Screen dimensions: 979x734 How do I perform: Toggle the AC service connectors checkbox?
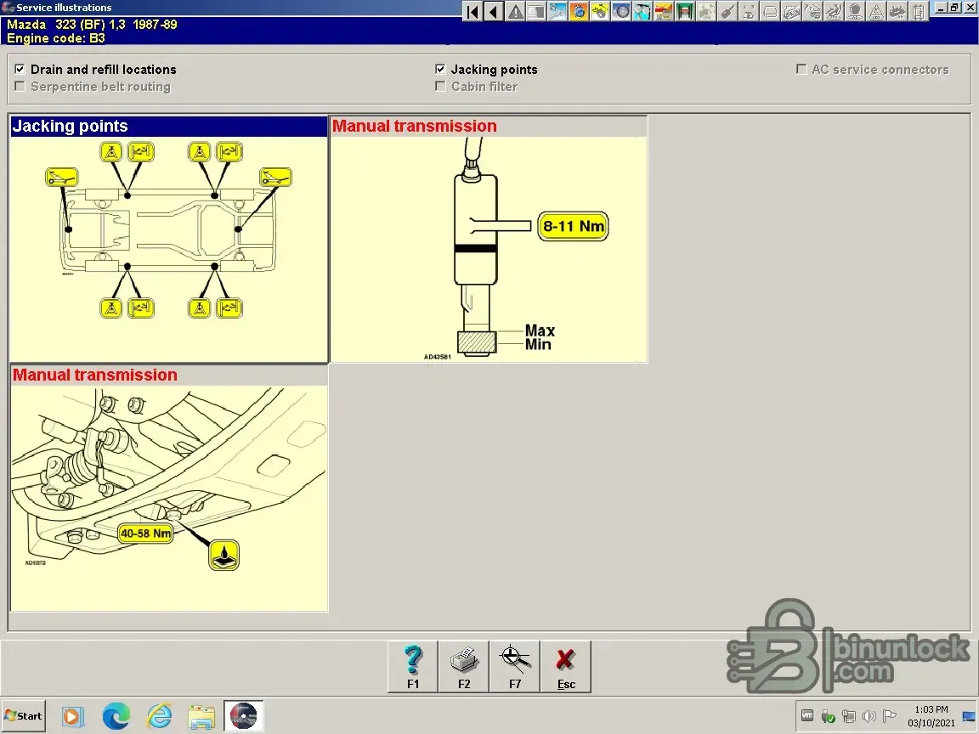pyautogui.click(x=801, y=69)
